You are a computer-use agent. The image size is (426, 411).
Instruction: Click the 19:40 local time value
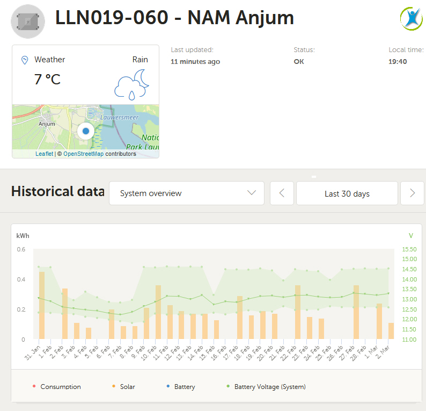pyautogui.click(x=398, y=61)
